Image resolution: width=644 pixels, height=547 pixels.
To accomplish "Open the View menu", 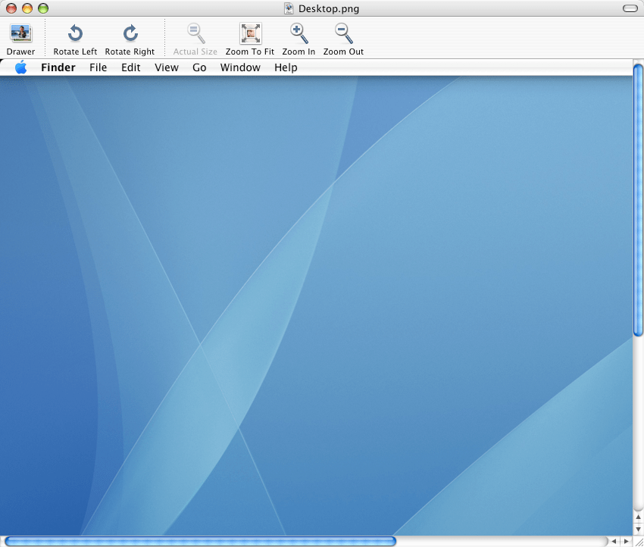I will (x=167, y=67).
